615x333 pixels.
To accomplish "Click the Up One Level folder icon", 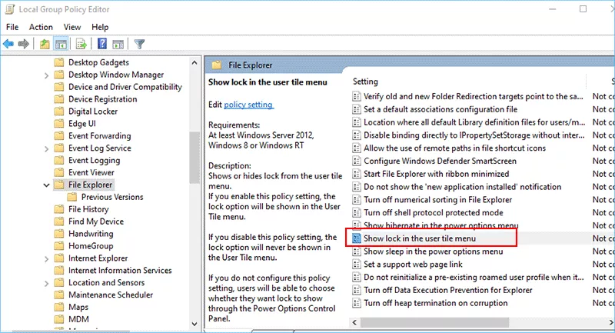I will [x=46, y=44].
